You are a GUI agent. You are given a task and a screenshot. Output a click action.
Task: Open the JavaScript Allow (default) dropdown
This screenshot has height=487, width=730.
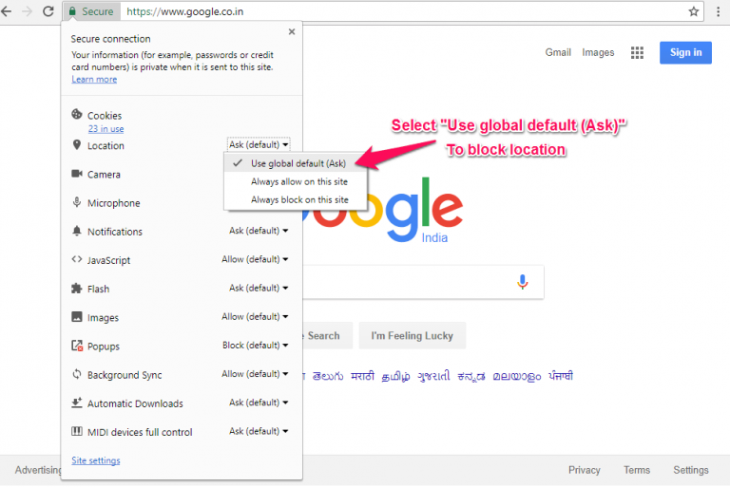coord(255,259)
